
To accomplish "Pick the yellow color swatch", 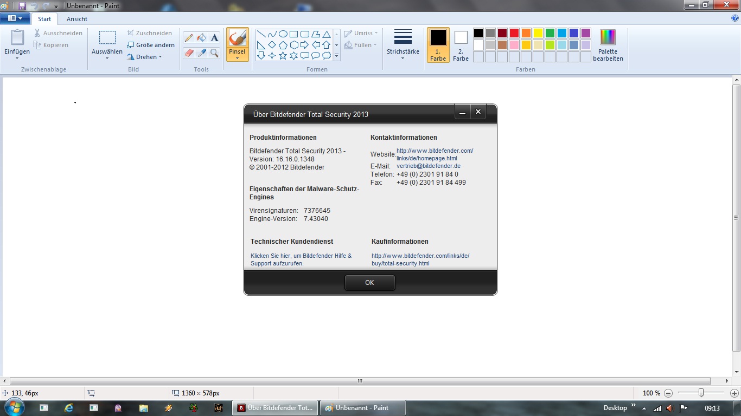I will click(x=538, y=33).
